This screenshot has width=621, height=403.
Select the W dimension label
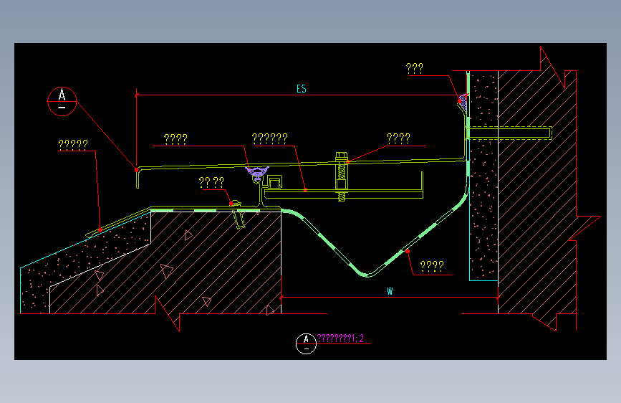pos(390,291)
